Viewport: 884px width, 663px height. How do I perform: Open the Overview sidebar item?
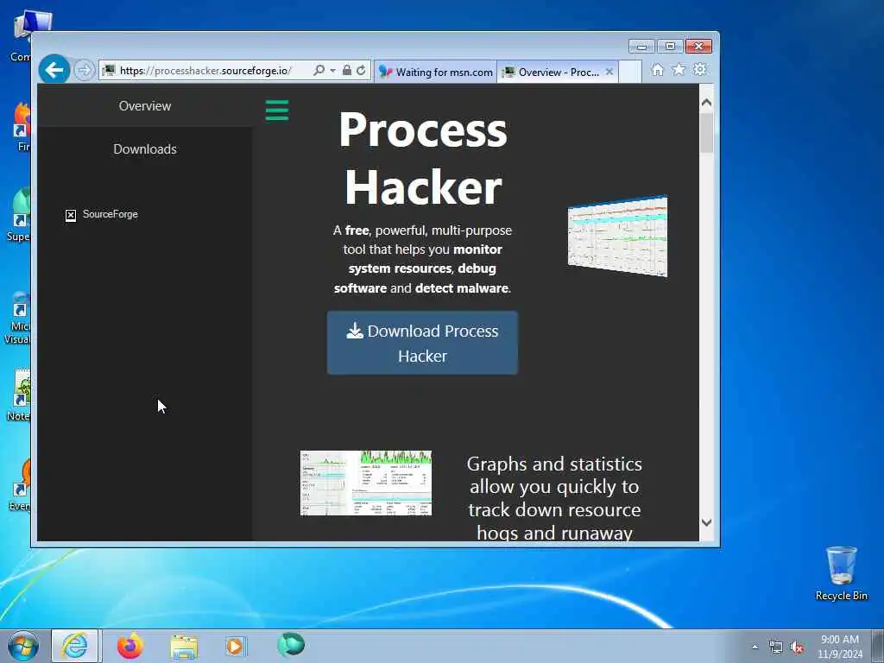(x=145, y=106)
